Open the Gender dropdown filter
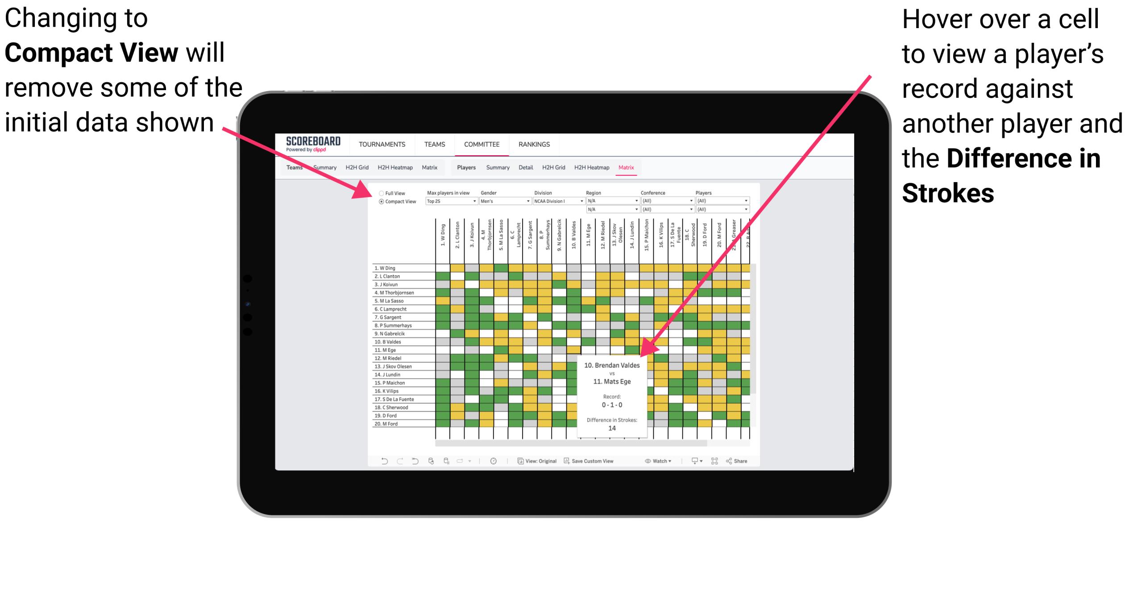1125x605 pixels. click(516, 203)
